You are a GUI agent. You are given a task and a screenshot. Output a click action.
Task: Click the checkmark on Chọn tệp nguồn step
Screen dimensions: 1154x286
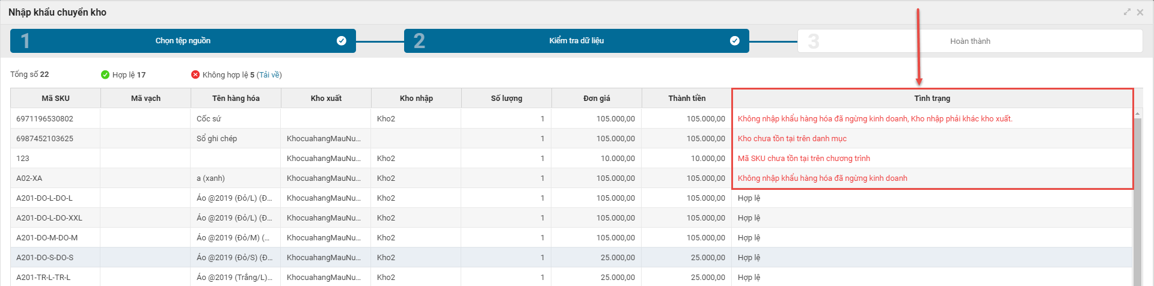coord(342,41)
